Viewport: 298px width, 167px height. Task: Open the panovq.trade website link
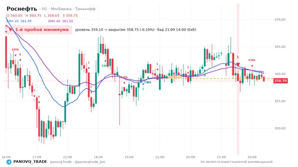click(61, 162)
